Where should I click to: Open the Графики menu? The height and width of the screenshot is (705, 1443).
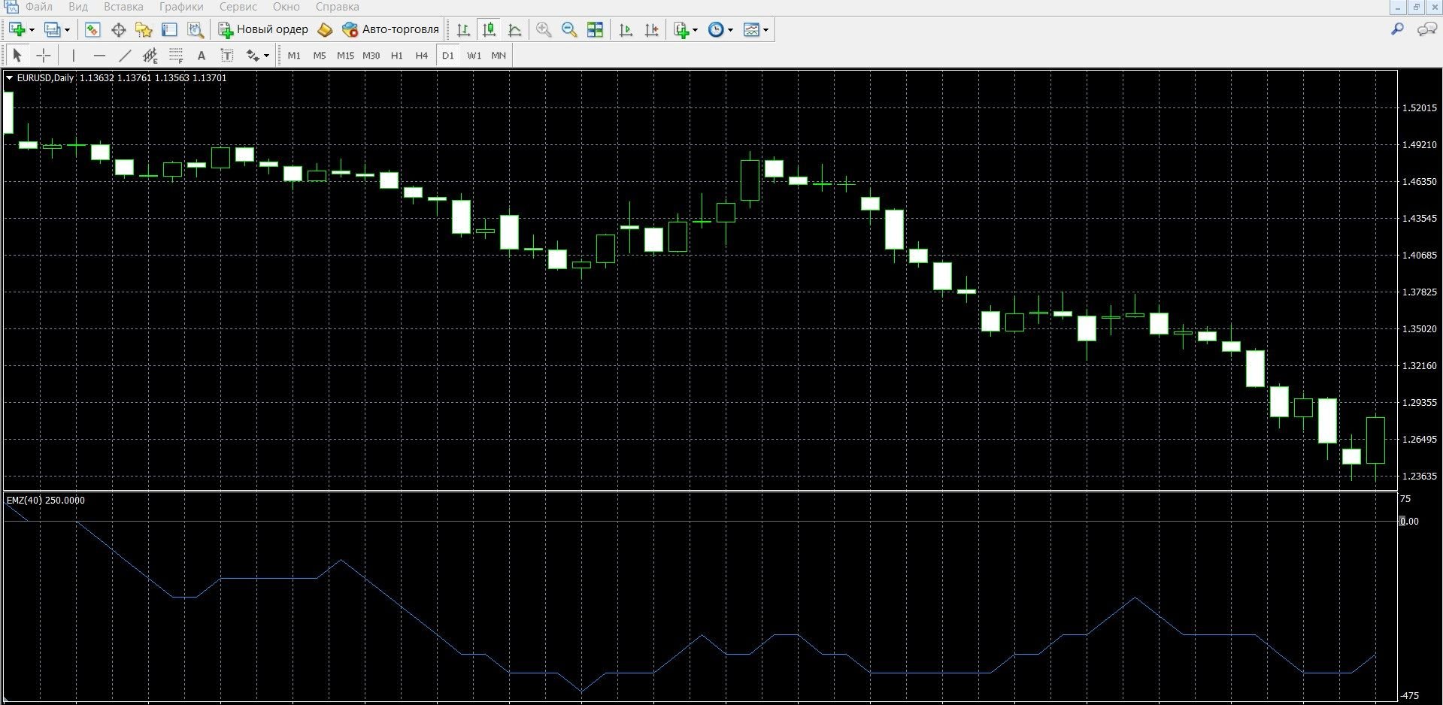[x=181, y=7]
